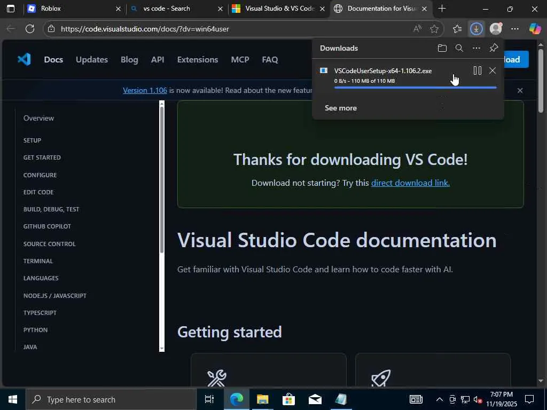Click the browser back arrow
The image size is (547, 410).
coord(11,29)
